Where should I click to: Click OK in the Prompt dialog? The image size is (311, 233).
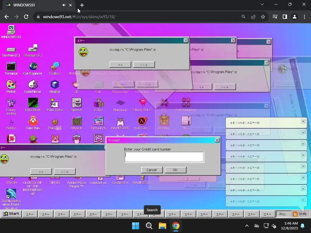click(x=175, y=170)
